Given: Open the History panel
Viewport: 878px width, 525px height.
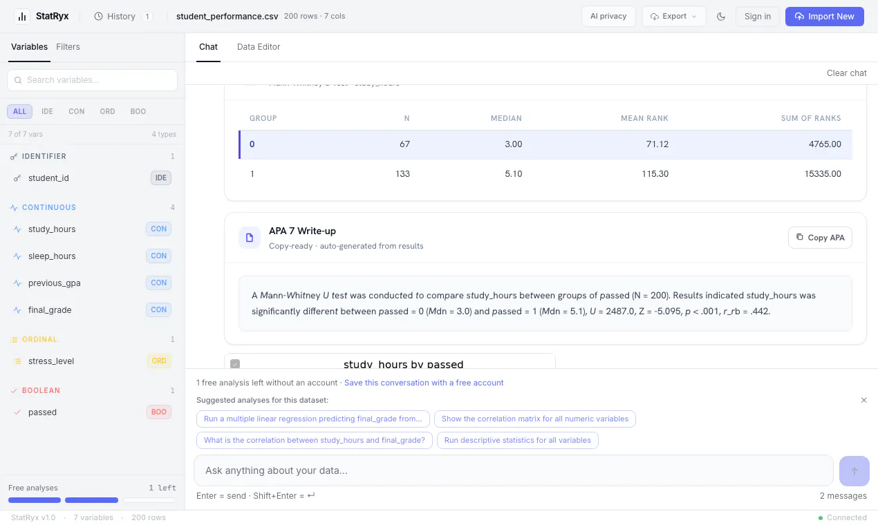Looking at the screenshot, I should tap(123, 17).
